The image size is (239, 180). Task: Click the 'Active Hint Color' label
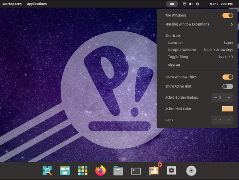click(178, 109)
